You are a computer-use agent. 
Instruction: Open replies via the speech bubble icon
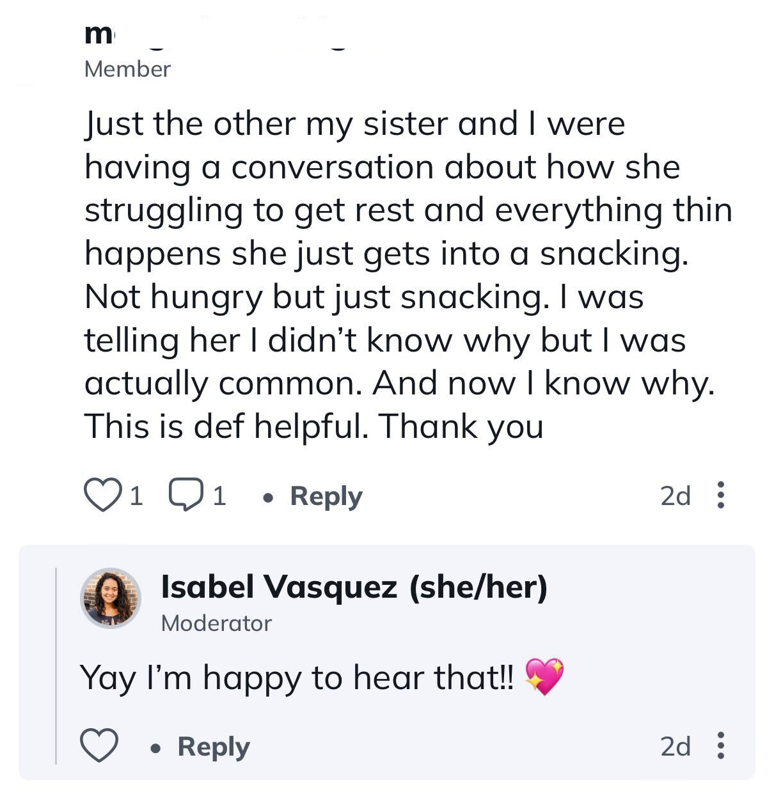tap(186, 495)
